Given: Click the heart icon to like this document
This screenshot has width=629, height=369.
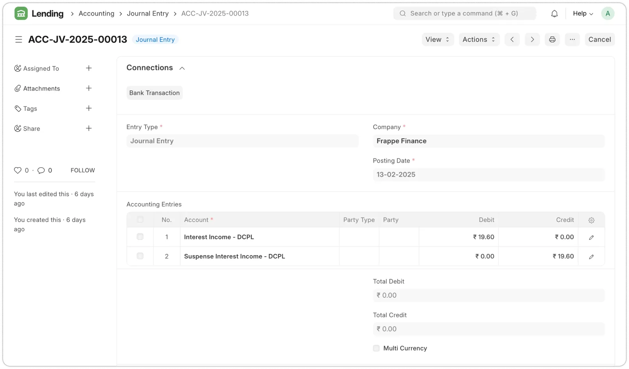Looking at the screenshot, I should 18,170.
